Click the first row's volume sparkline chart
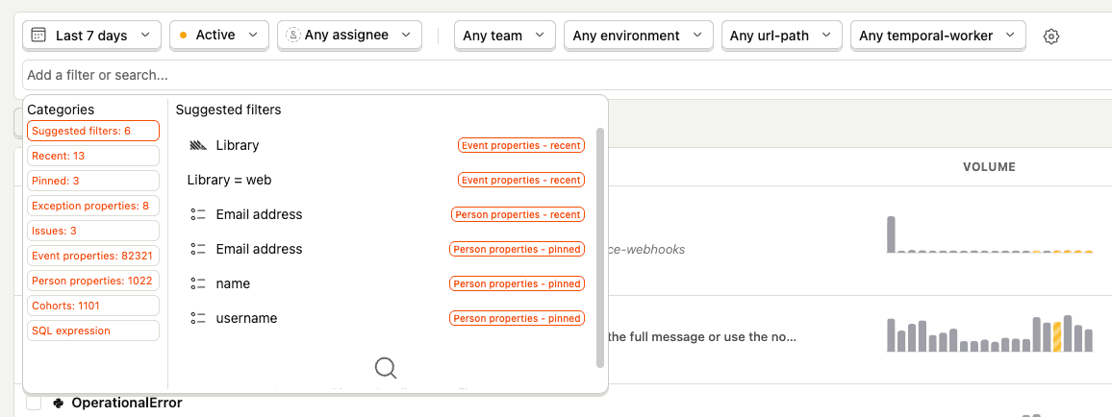Viewport: 1112px width, 417px height. coord(989,234)
